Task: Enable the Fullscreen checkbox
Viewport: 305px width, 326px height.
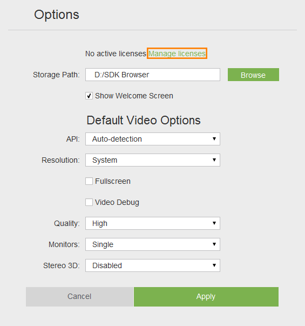Action: 89,181
